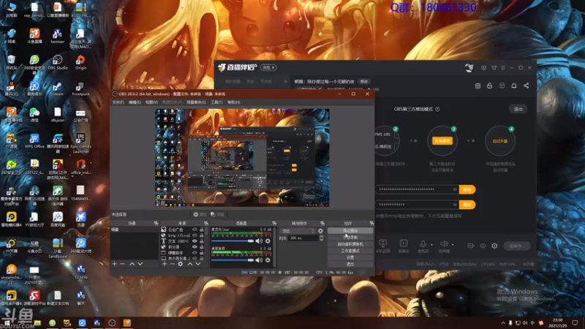This screenshot has width=585, height=329.
Task: Open transition properties gear in OBS
Action: [x=320, y=231]
